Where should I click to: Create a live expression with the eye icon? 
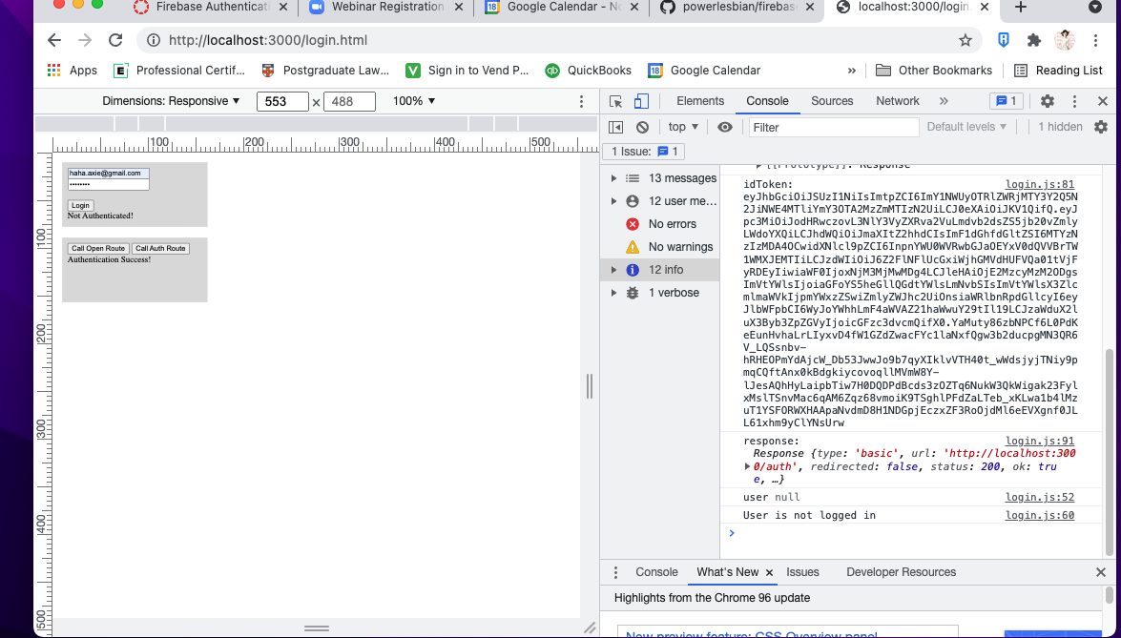(x=725, y=126)
